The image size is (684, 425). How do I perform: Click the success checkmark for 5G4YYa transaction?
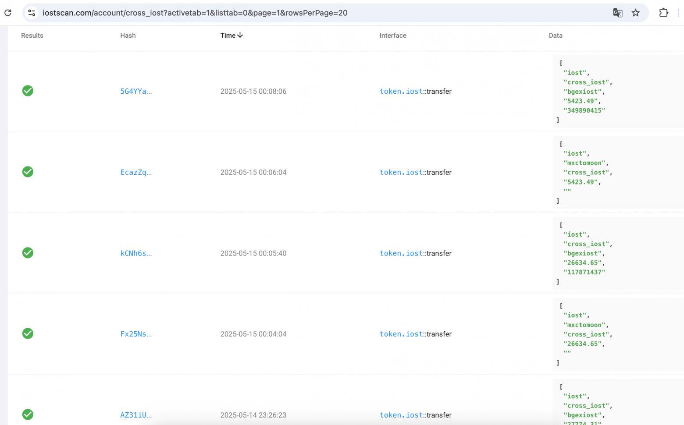point(28,91)
